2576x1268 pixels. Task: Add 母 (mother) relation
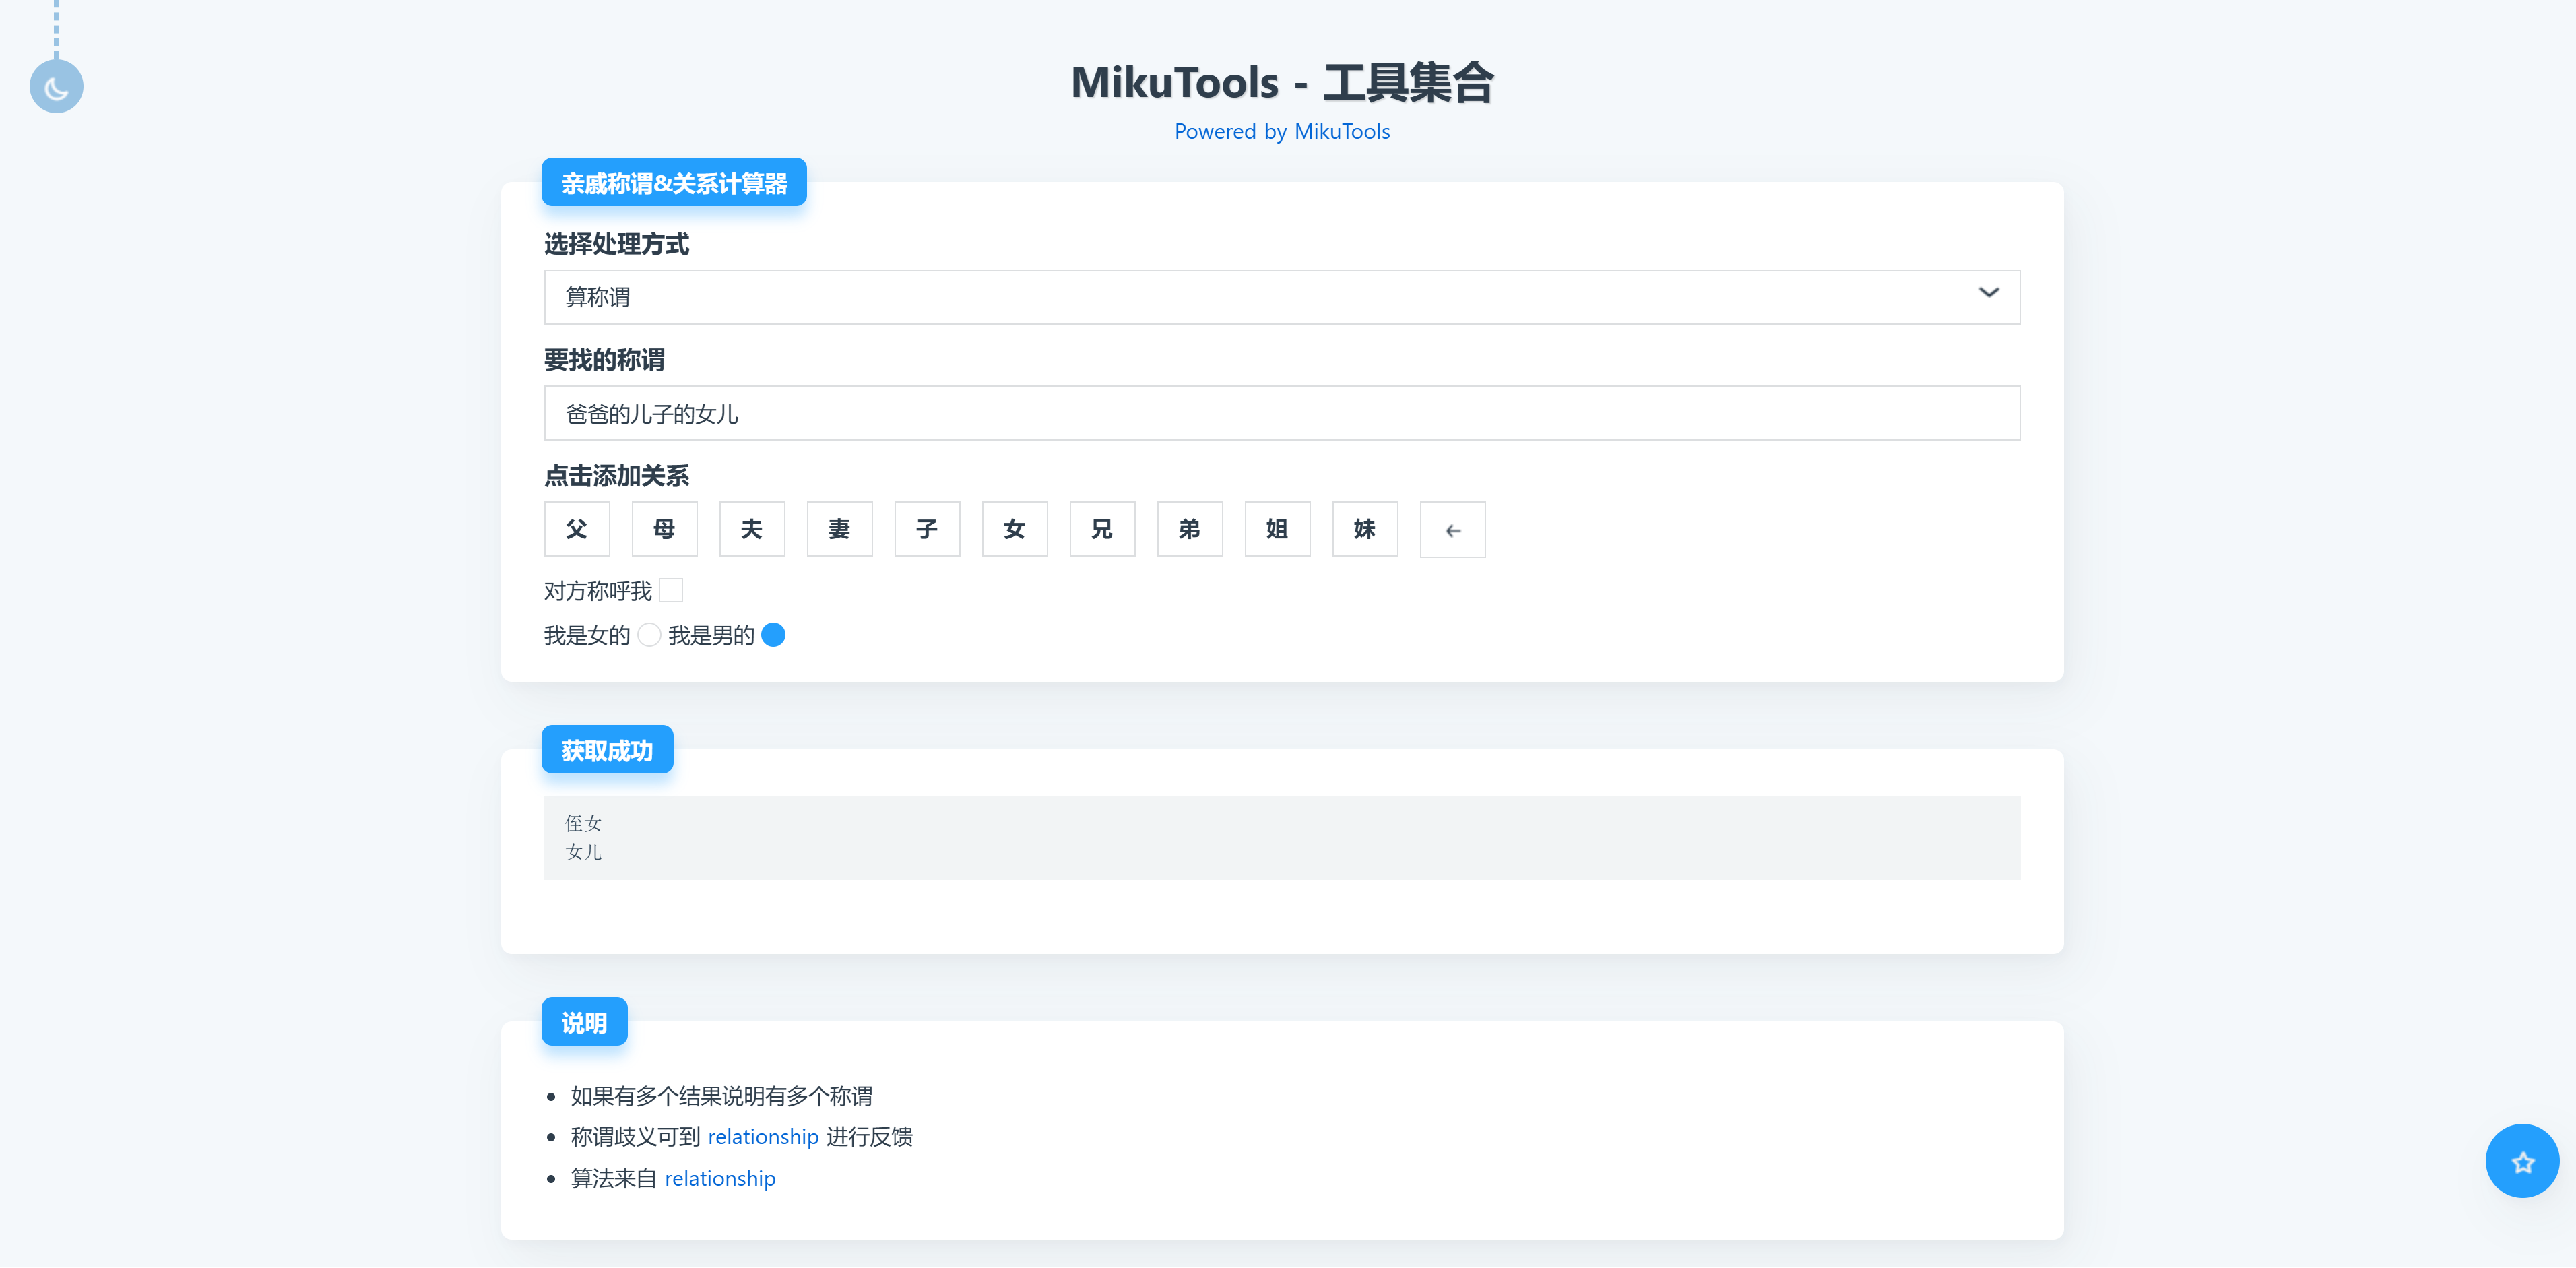(664, 529)
